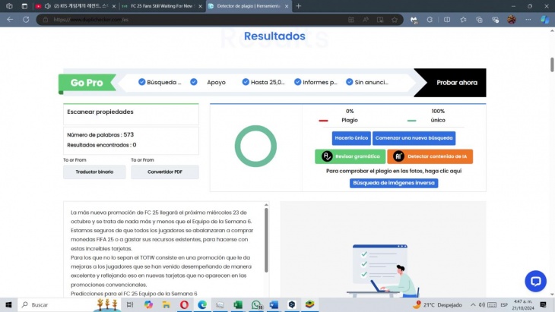
Task: View site information lock icon
Action: click(46, 20)
